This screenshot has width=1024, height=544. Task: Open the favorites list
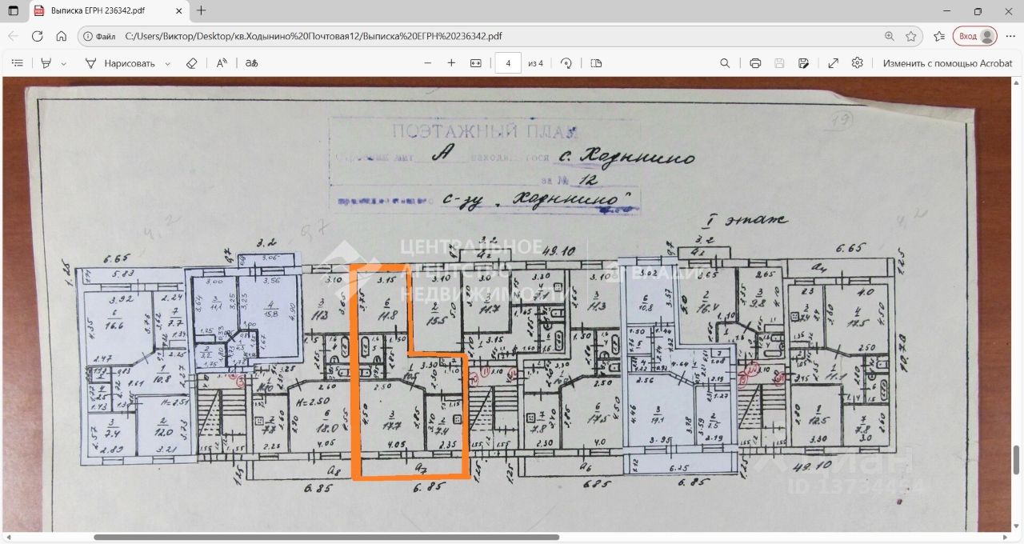pos(939,36)
